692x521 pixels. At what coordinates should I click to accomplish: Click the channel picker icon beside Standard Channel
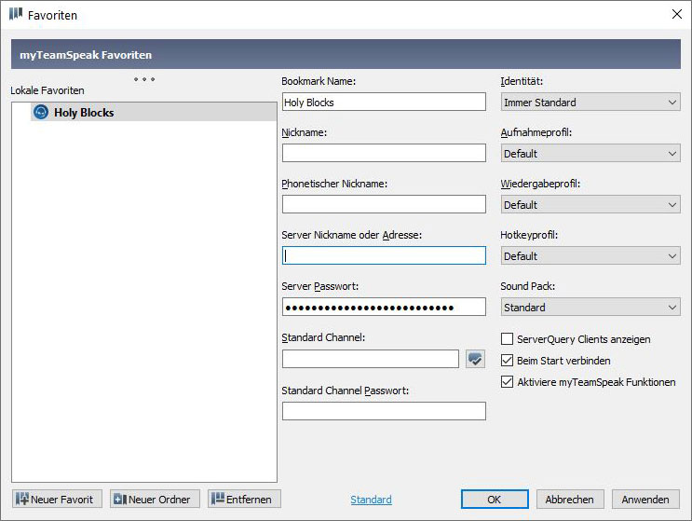coord(475,359)
